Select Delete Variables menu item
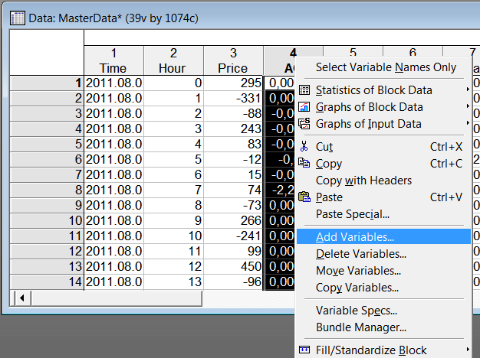Image resolution: width=480 pixels, height=358 pixels. pos(383,253)
